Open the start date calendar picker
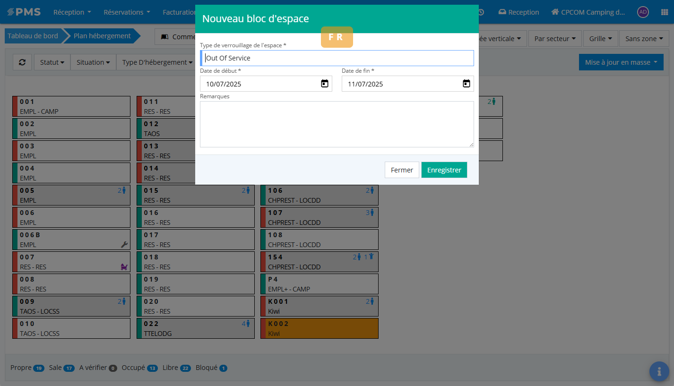674x386 pixels. [325, 84]
